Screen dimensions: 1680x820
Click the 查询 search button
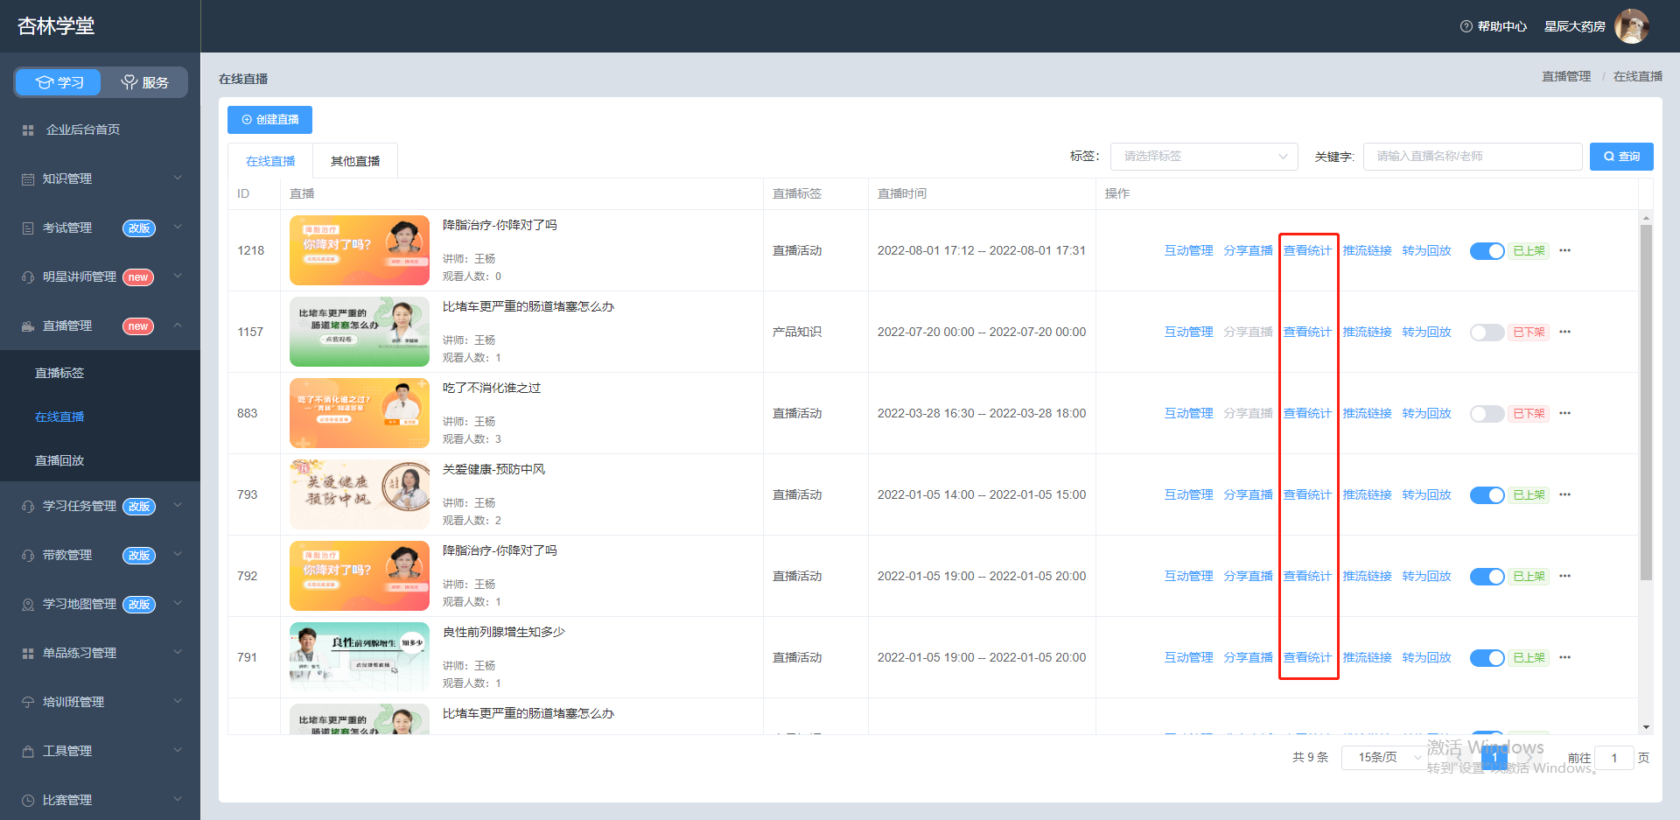[1621, 157]
